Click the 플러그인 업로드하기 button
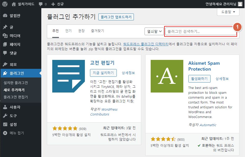Image resolution: width=245 pixels, height=157 pixels. tap(116, 17)
